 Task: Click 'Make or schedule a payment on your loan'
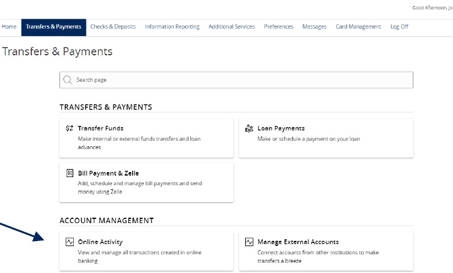(309, 139)
